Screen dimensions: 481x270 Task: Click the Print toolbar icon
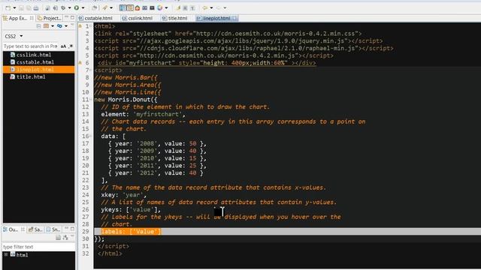[36, 8]
